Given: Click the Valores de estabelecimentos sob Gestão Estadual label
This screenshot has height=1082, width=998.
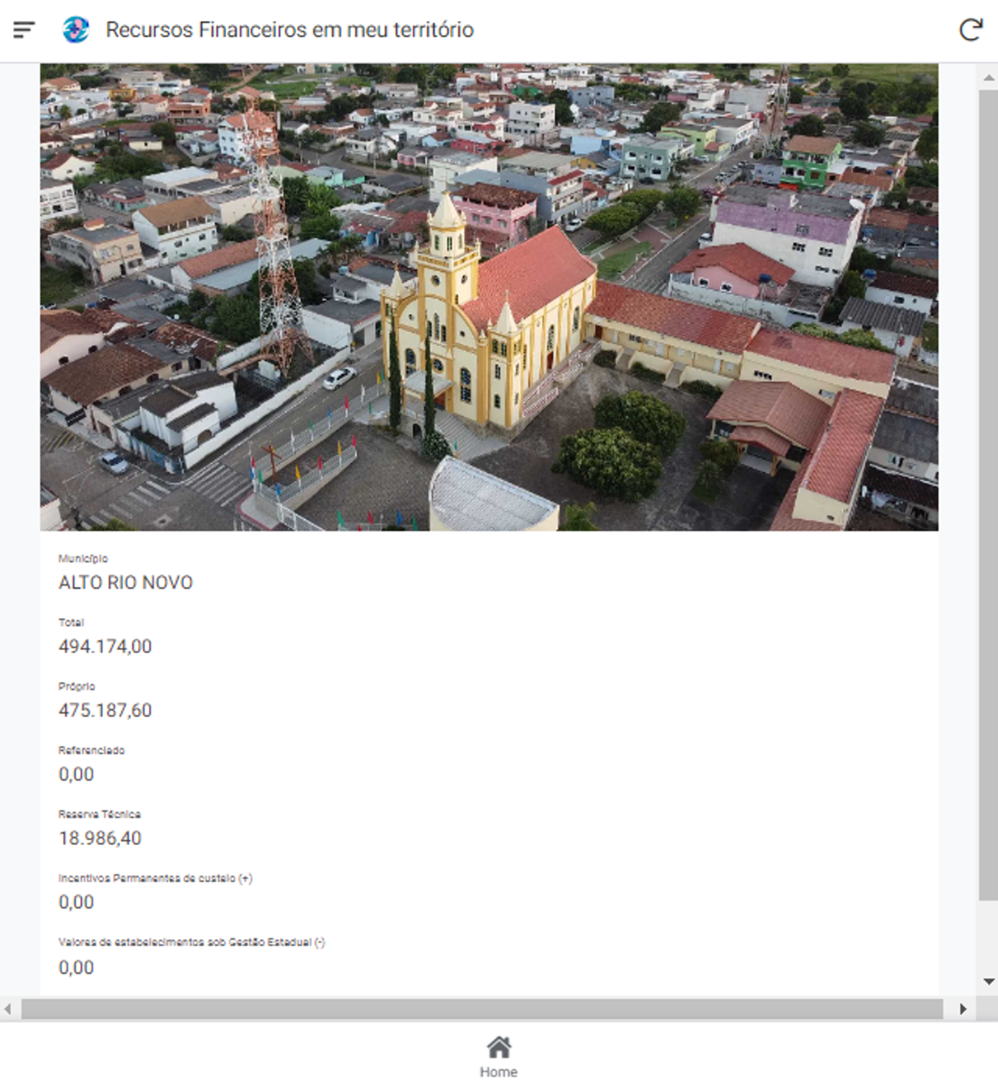Looking at the screenshot, I should (x=191, y=942).
